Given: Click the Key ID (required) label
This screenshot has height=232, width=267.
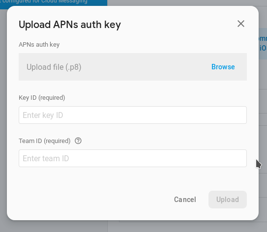Looking at the screenshot, I should click(x=42, y=98).
